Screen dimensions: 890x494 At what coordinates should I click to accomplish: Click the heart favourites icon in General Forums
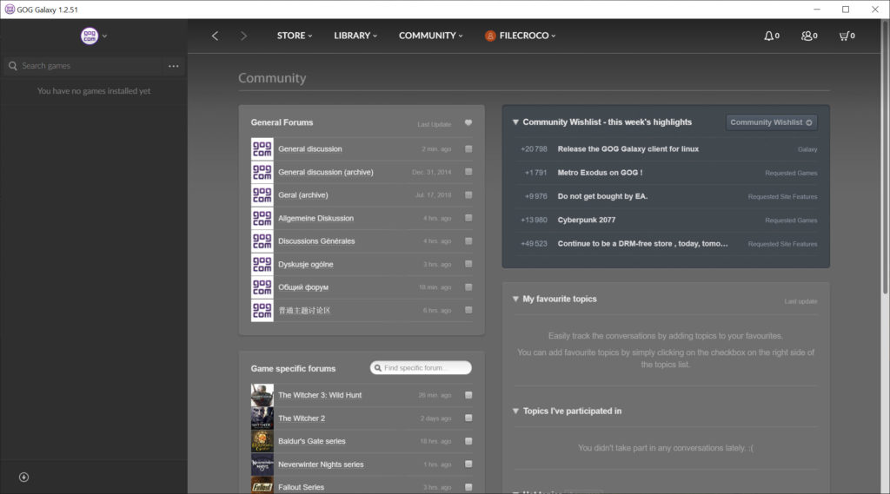[468, 122]
